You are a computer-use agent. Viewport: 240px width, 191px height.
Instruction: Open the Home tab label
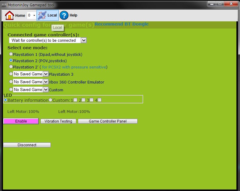pyautogui.click(x=20, y=16)
